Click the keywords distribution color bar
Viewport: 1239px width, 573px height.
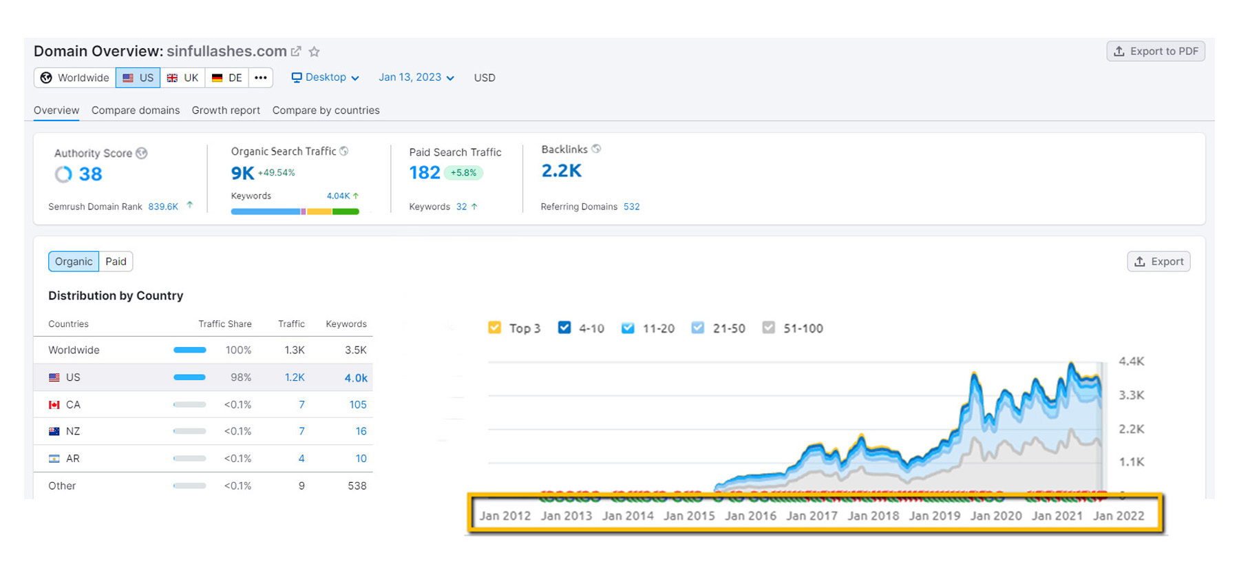click(x=295, y=211)
